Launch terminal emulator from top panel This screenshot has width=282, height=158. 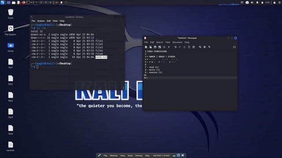[28, 3]
